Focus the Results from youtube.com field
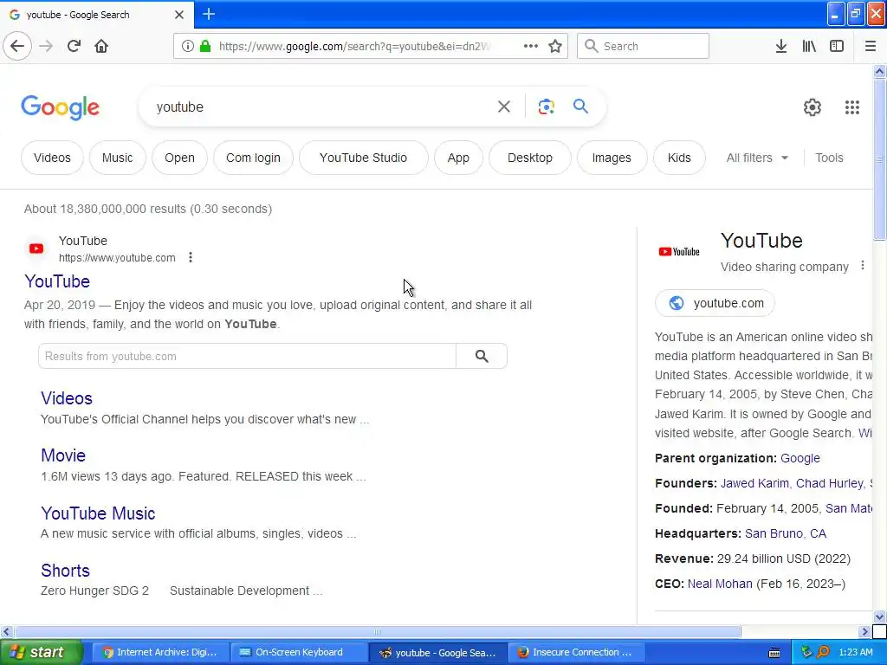 (247, 356)
